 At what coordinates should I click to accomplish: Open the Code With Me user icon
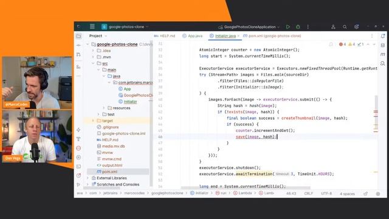coord(333,27)
